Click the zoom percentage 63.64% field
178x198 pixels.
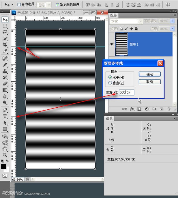coord(18,180)
